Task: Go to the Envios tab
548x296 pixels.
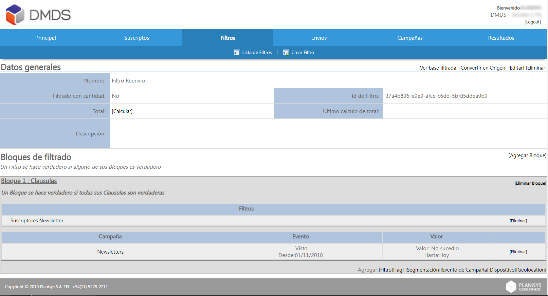Action: [x=319, y=38]
